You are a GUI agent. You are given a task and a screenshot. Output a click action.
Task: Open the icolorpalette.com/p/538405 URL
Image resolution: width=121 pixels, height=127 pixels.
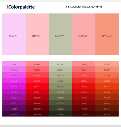[84, 7]
